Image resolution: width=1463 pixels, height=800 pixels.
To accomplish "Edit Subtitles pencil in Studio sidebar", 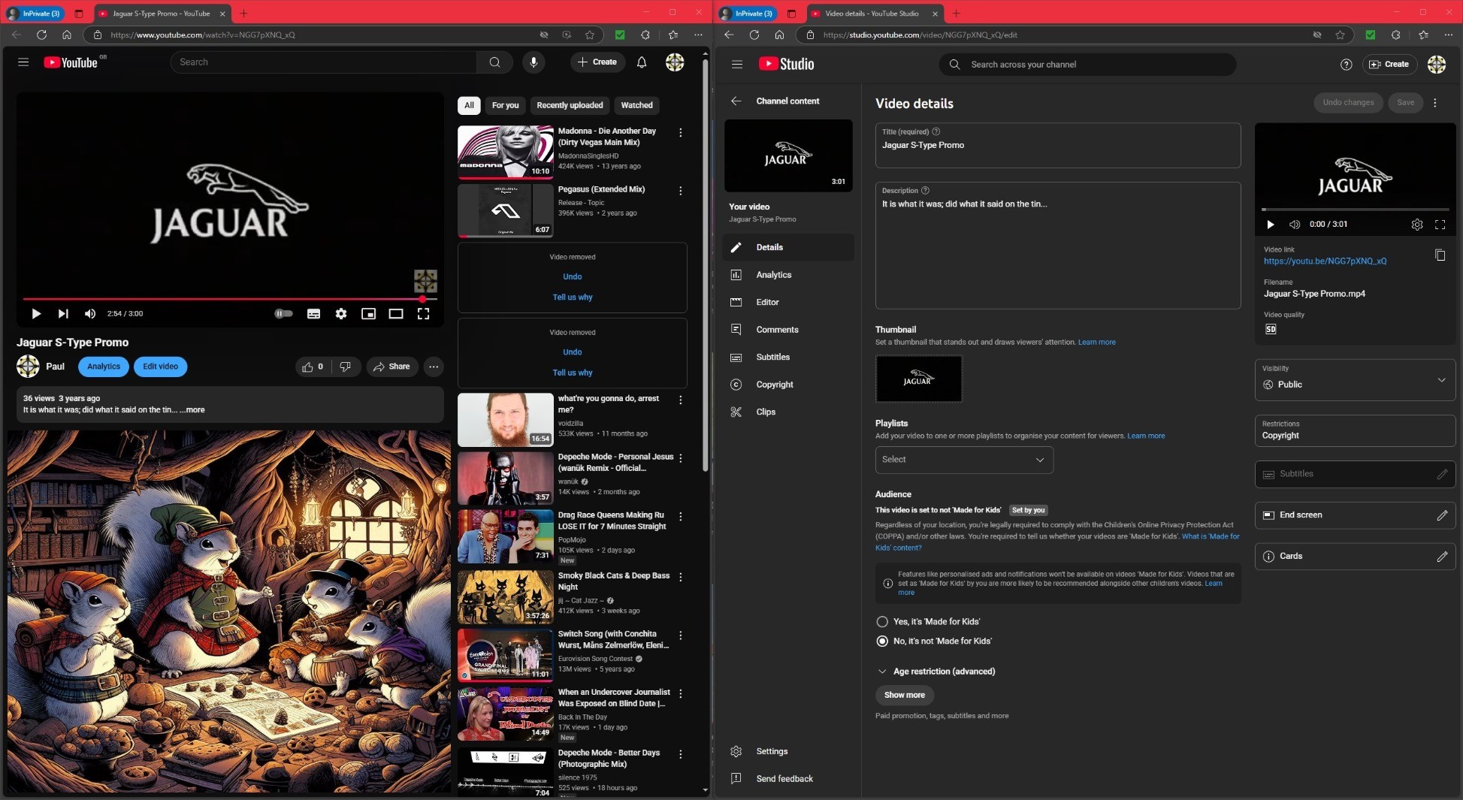I will point(1442,474).
